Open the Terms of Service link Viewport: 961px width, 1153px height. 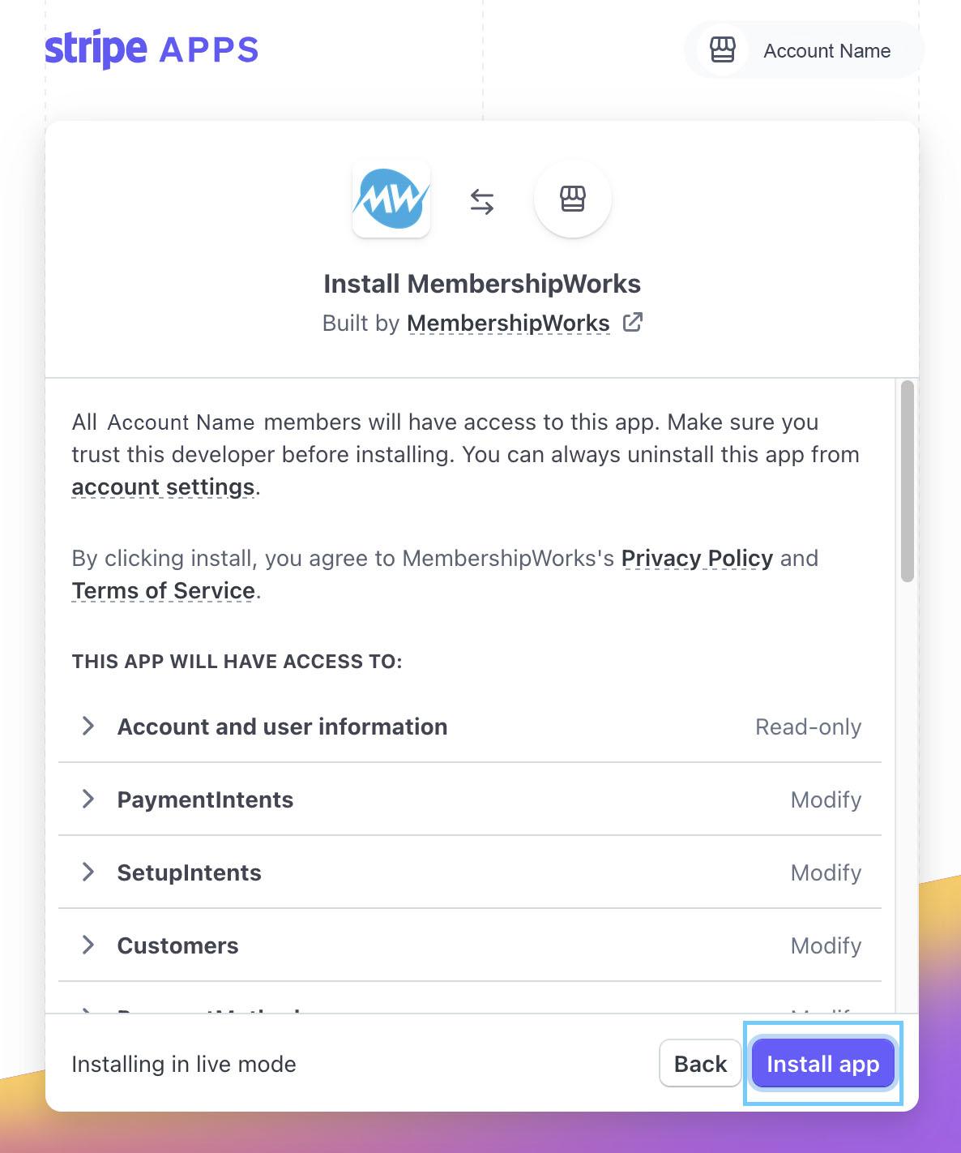click(x=164, y=591)
